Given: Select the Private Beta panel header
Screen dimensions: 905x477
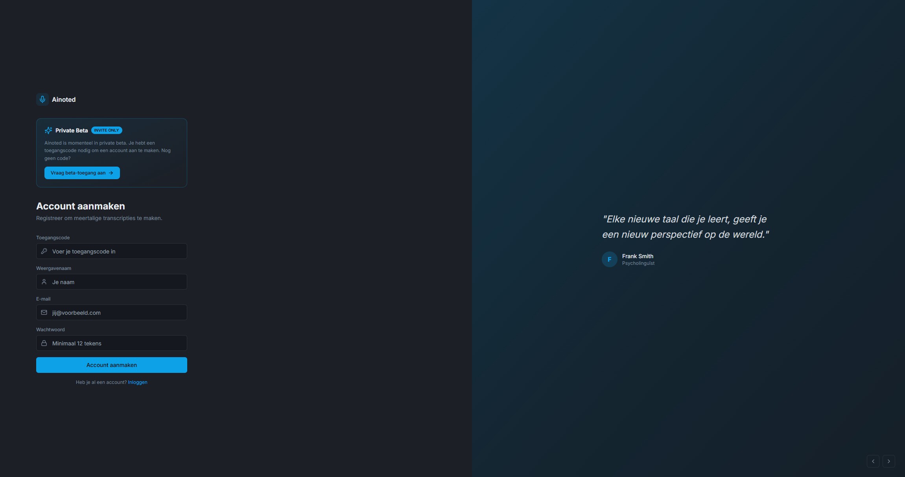Looking at the screenshot, I should [72, 130].
